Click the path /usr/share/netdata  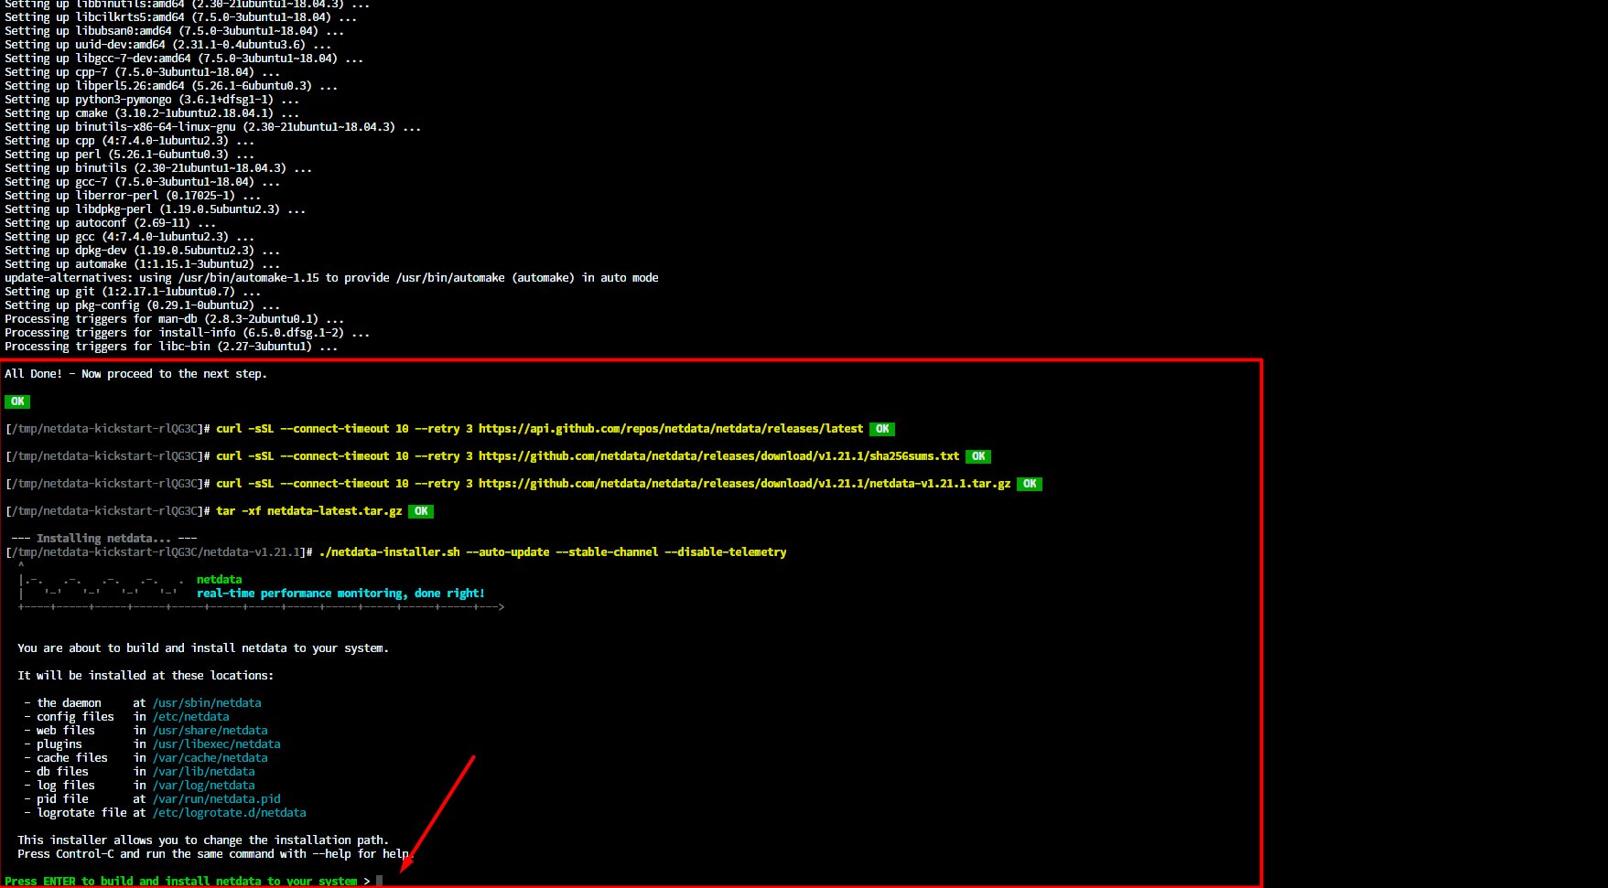[x=210, y=731]
